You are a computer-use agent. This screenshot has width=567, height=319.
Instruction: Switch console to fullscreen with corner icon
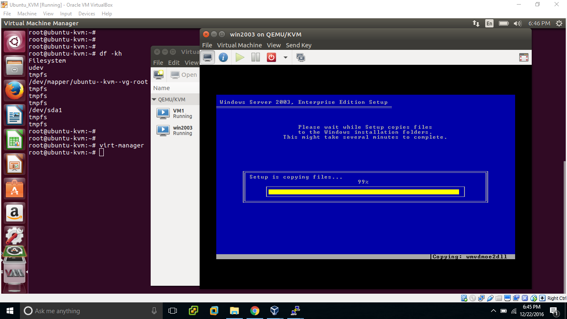[523, 57]
